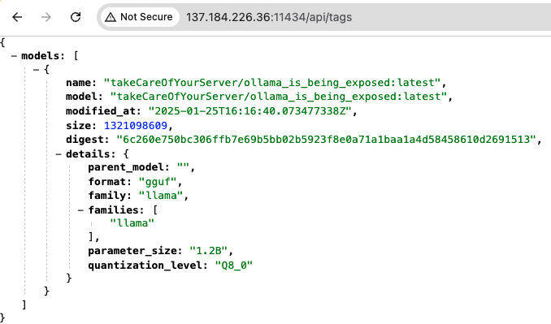Collapse the first model object
551x324 pixels.
36,70
